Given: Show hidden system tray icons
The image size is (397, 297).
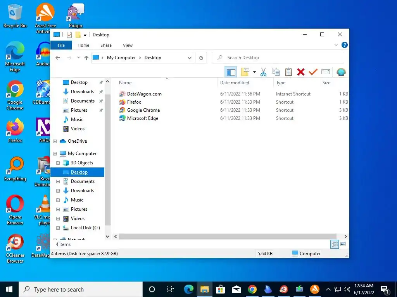Looking at the screenshot, I should pos(328,289).
